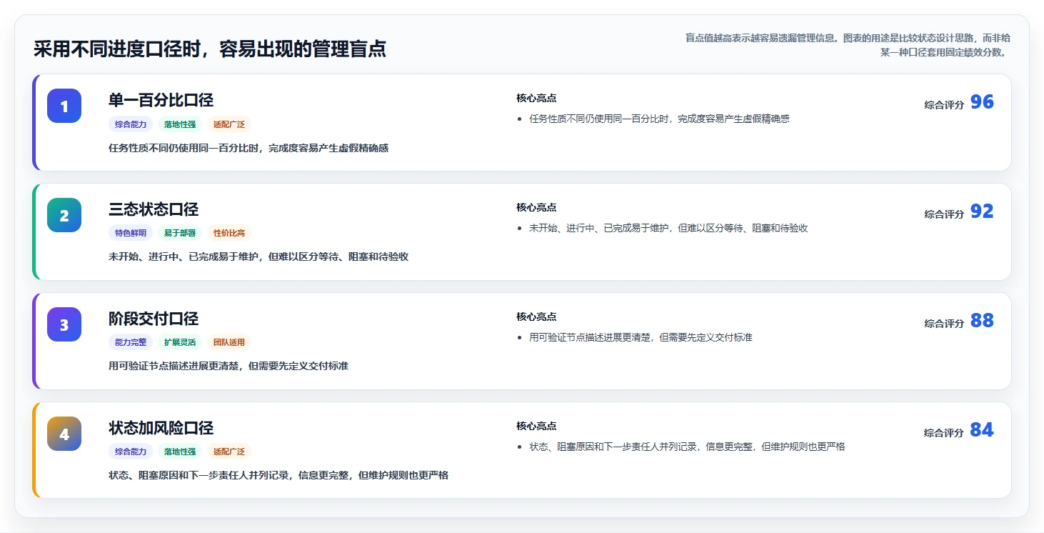This screenshot has height=533, width=1044.
Task: Click the score 84
Action: 982,430
